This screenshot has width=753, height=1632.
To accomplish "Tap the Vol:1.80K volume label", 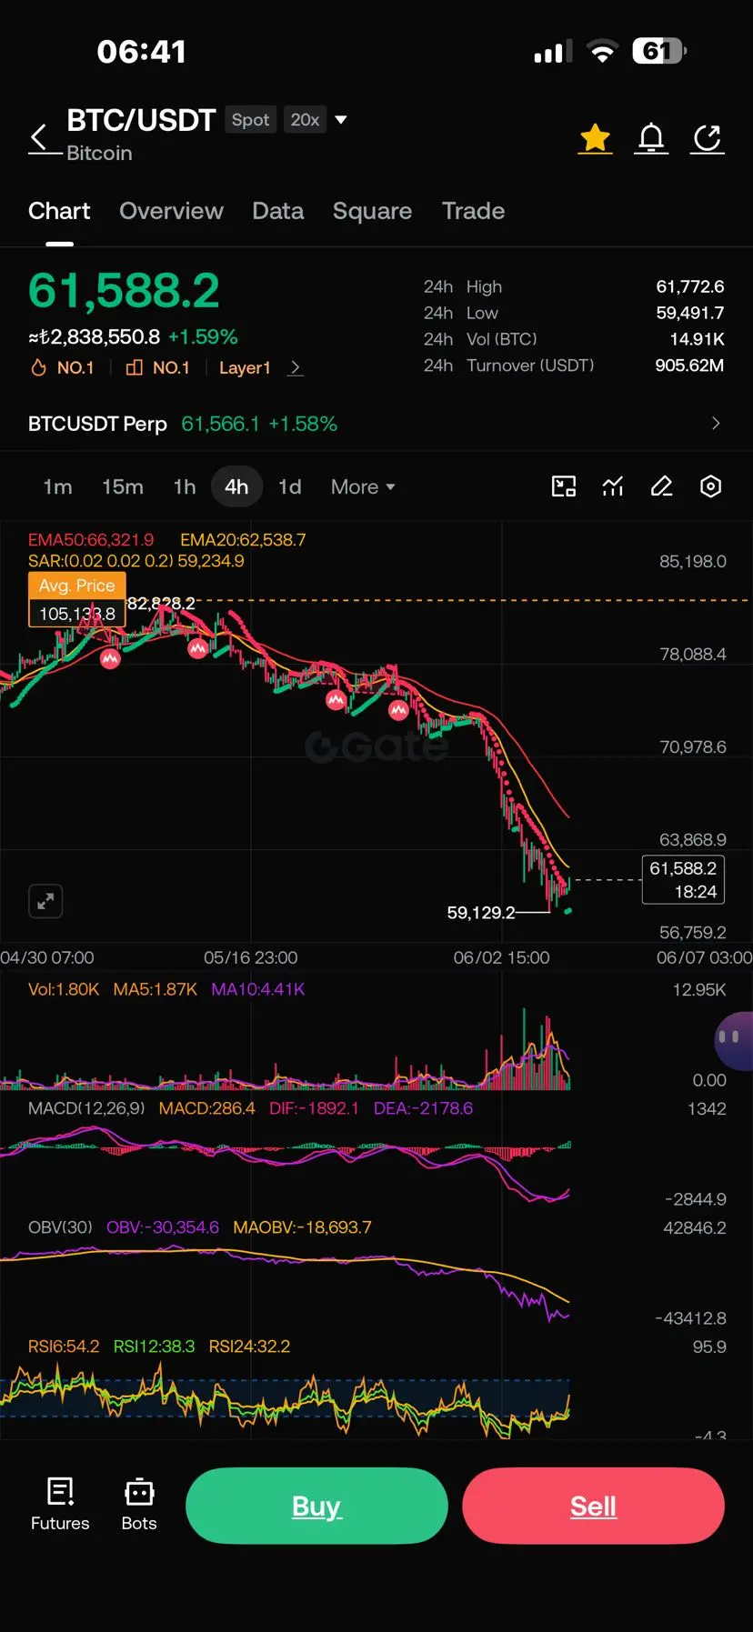I will (x=64, y=989).
